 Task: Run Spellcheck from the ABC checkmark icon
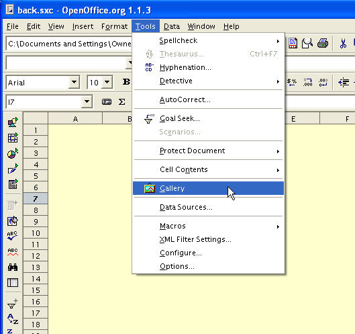tap(13, 236)
